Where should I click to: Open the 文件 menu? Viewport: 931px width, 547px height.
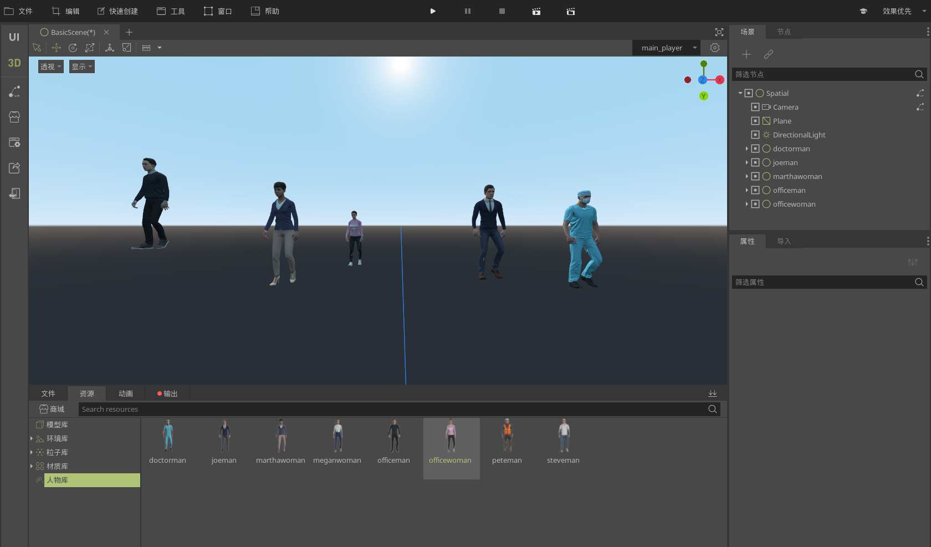point(19,11)
